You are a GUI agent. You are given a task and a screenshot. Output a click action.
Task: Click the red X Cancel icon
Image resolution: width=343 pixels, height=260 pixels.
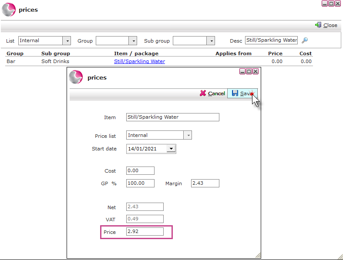tap(203, 93)
